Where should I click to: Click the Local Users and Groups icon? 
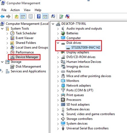tap(12, 47)
